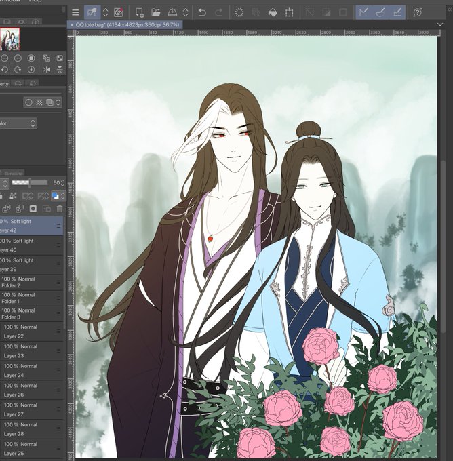Viewport: 453px width, 461px height.
Task: Rotate canvas right in Navigator
Action: coord(18,70)
